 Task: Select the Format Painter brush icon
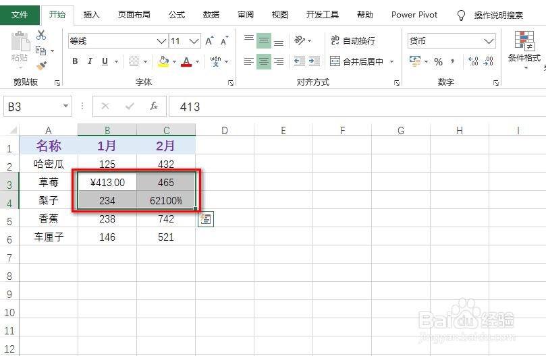click(41, 65)
